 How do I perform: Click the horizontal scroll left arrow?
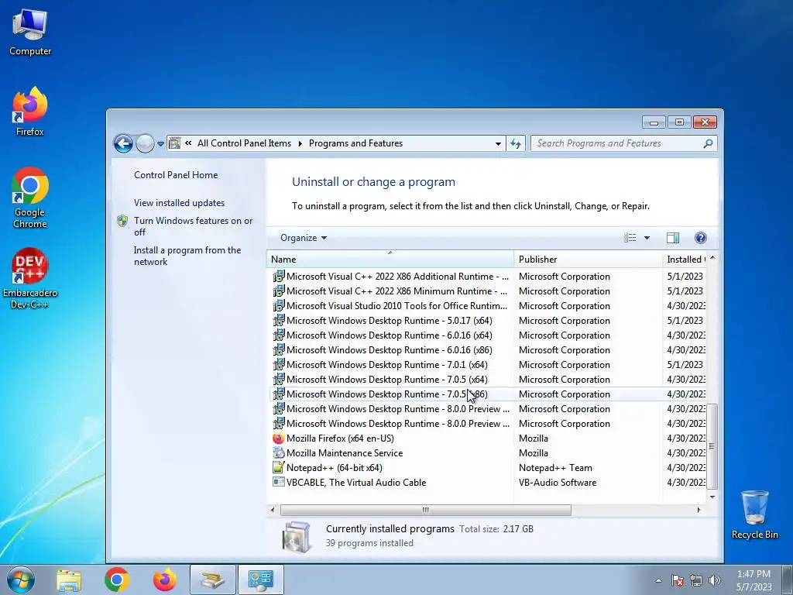pos(273,510)
